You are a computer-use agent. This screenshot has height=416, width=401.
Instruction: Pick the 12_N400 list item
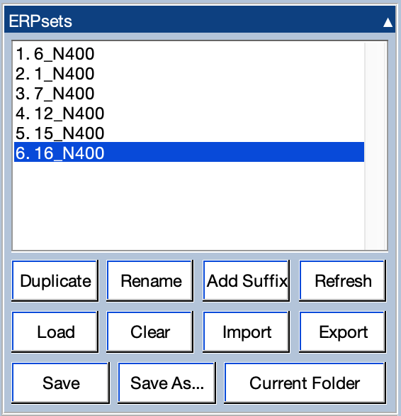coord(189,114)
